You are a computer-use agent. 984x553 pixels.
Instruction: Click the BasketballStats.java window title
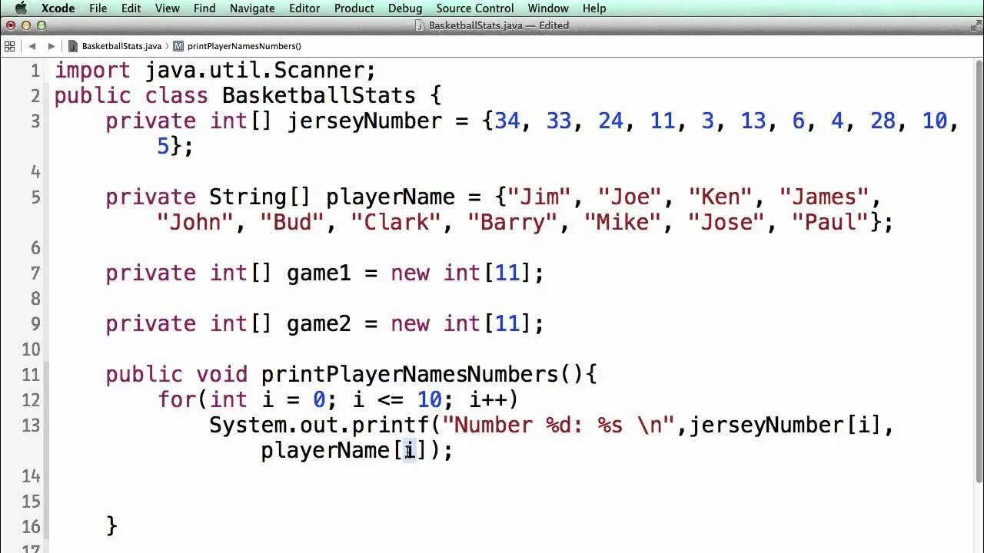[x=475, y=25]
